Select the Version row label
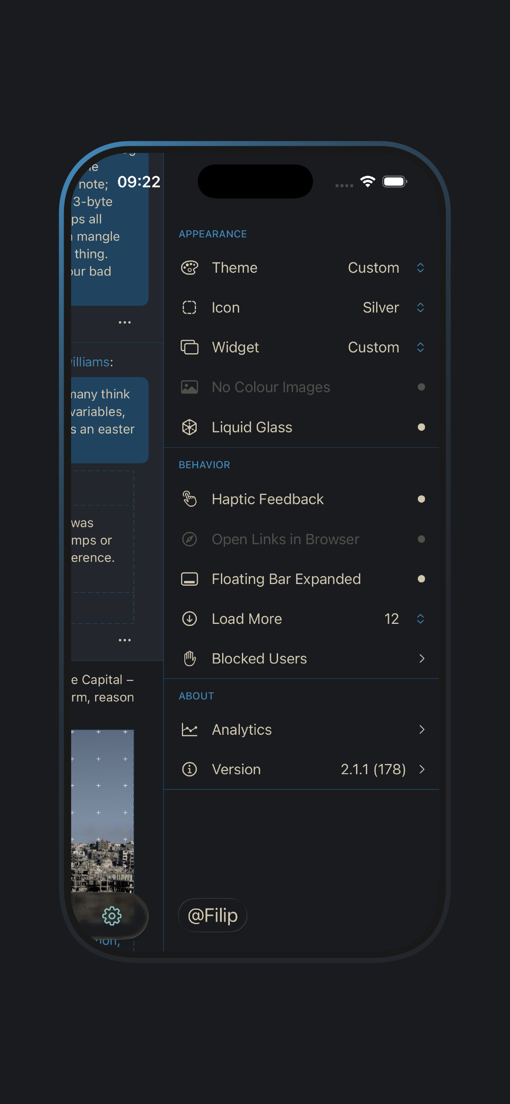This screenshot has width=510, height=1104. pyautogui.click(x=236, y=770)
